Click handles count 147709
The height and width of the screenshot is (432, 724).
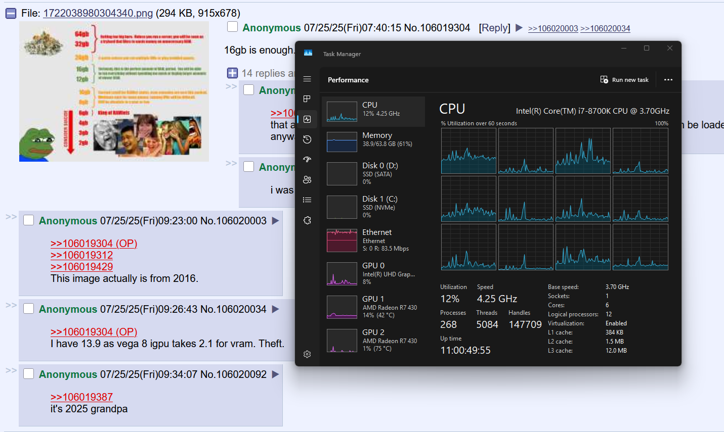525,324
